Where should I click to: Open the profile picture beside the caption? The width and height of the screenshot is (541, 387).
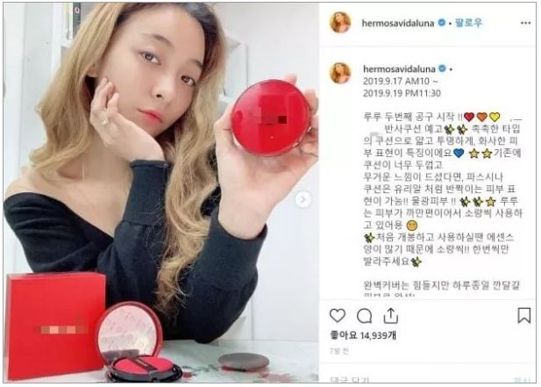pyautogui.click(x=340, y=73)
